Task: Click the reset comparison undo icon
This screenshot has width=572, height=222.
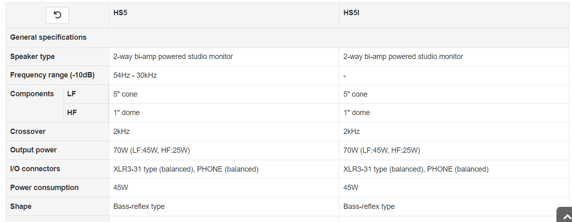Action: coord(57,15)
